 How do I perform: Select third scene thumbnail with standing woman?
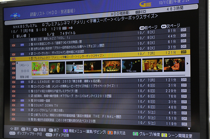click(74, 67)
